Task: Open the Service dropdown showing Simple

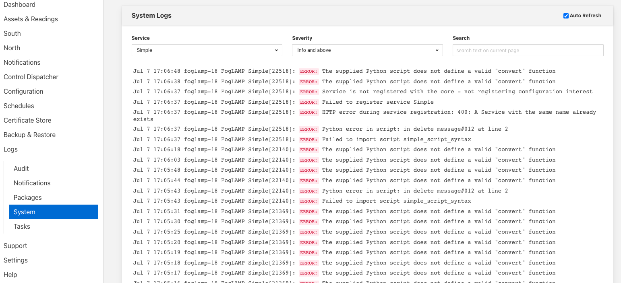Action: coord(207,50)
